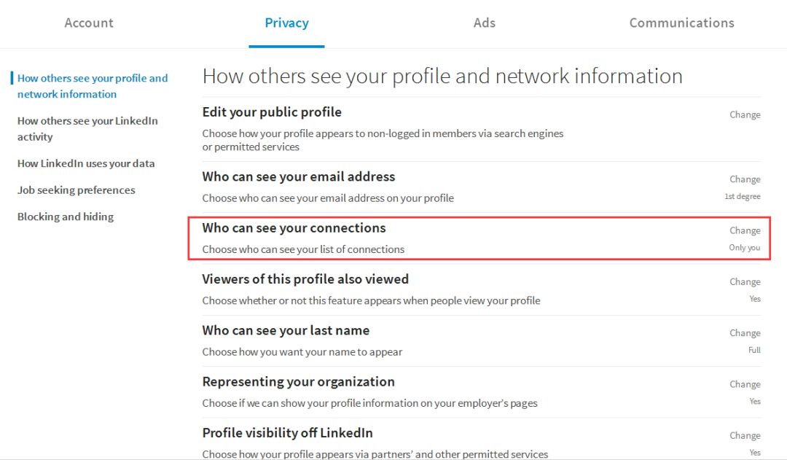Open Blocking and hiding section
The width and height of the screenshot is (787, 460).
click(66, 217)
